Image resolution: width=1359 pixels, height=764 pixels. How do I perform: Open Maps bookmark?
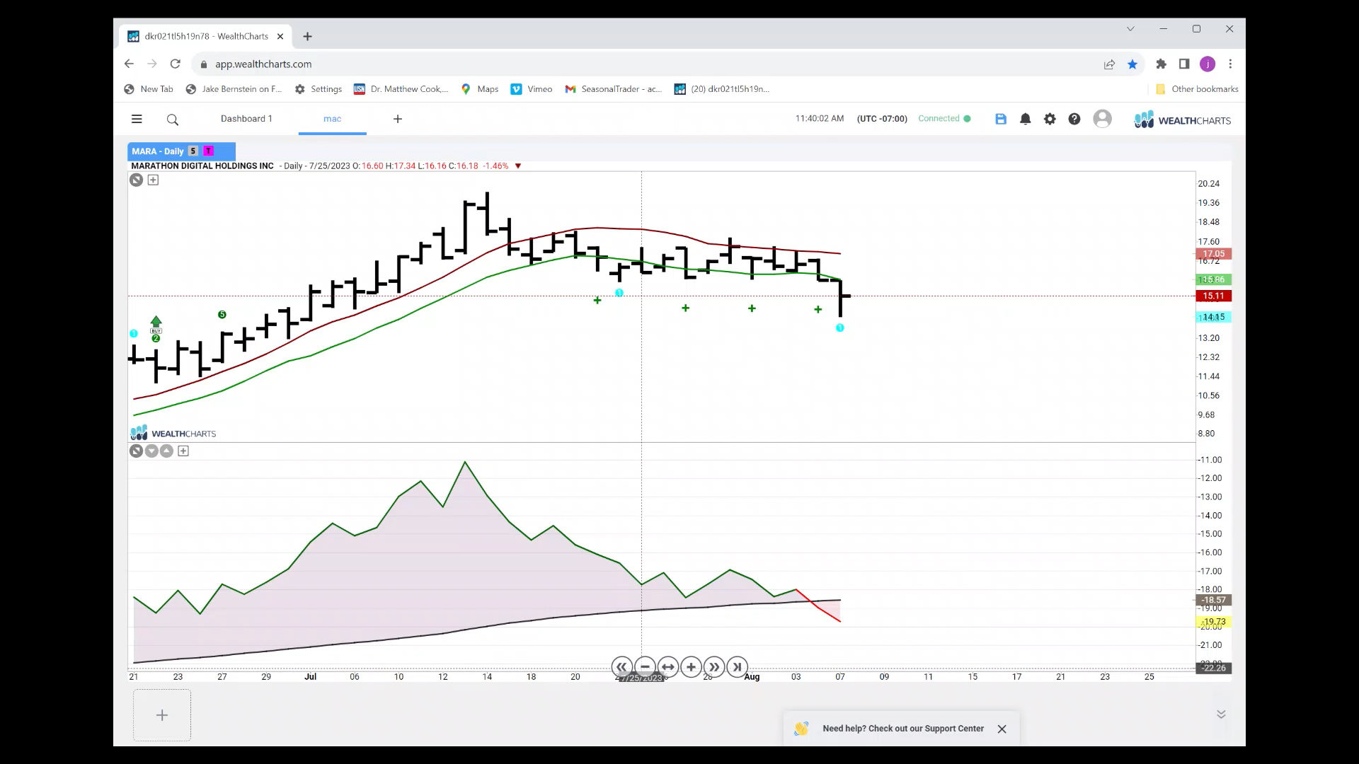480,89
